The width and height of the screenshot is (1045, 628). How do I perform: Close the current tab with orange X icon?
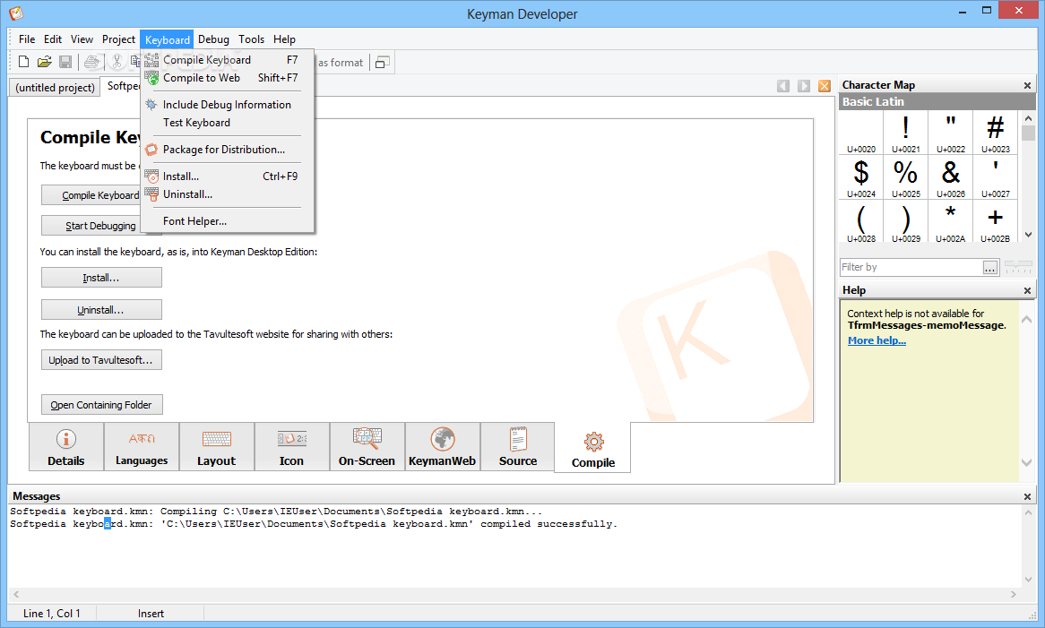point(825,86)
